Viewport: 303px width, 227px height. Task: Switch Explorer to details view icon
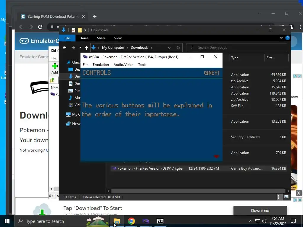pyautogui.click(x=279, y=197)
